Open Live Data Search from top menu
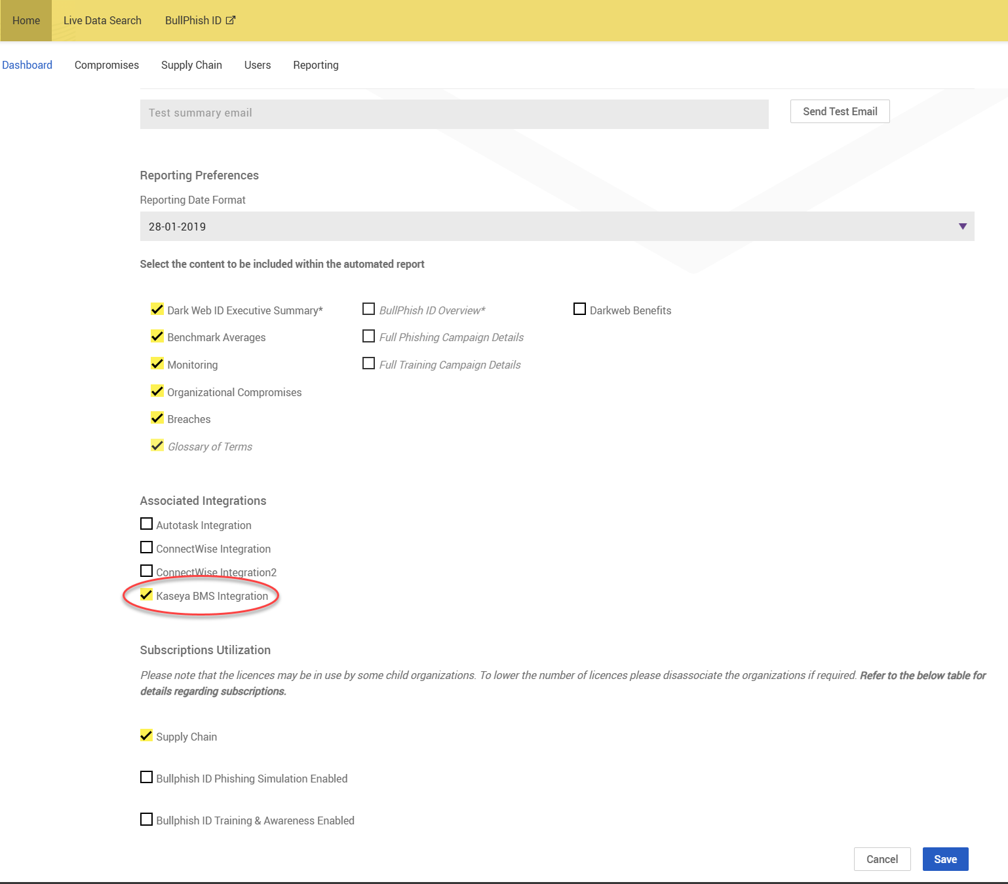1008x884 pixels. [102, 20]
